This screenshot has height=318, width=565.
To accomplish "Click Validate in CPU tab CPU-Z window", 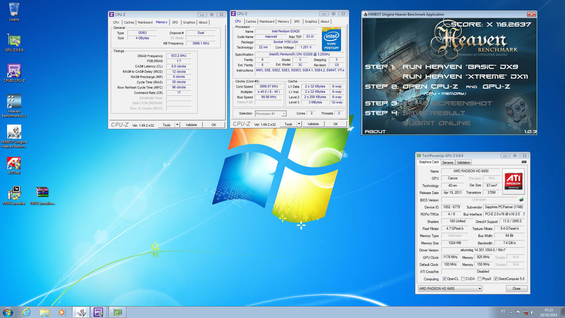I will pyautogui.click(x=313, y=124).
